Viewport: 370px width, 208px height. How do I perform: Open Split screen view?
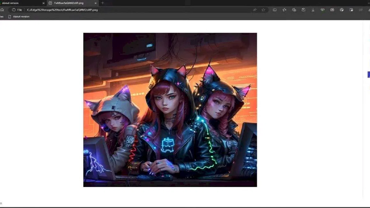[275, 10]
